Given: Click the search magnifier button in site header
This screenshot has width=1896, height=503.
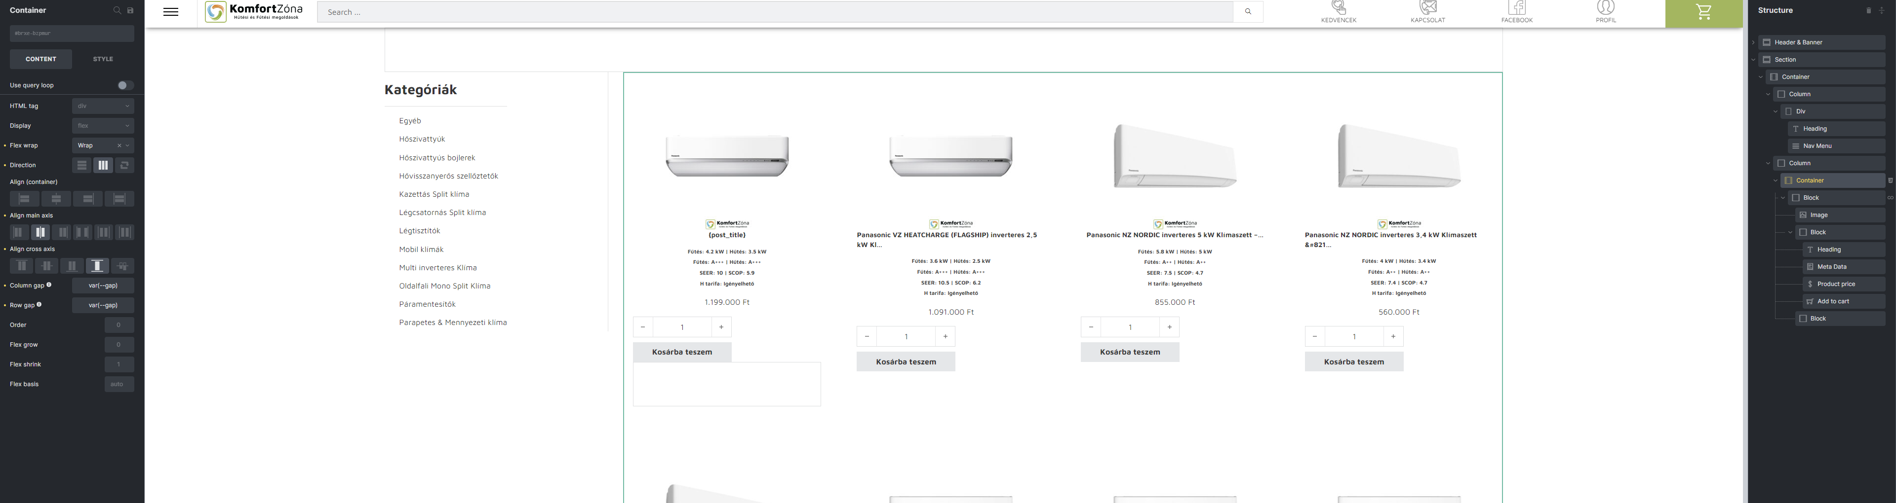Looking at the screenshot, I should click(1248, 12).
